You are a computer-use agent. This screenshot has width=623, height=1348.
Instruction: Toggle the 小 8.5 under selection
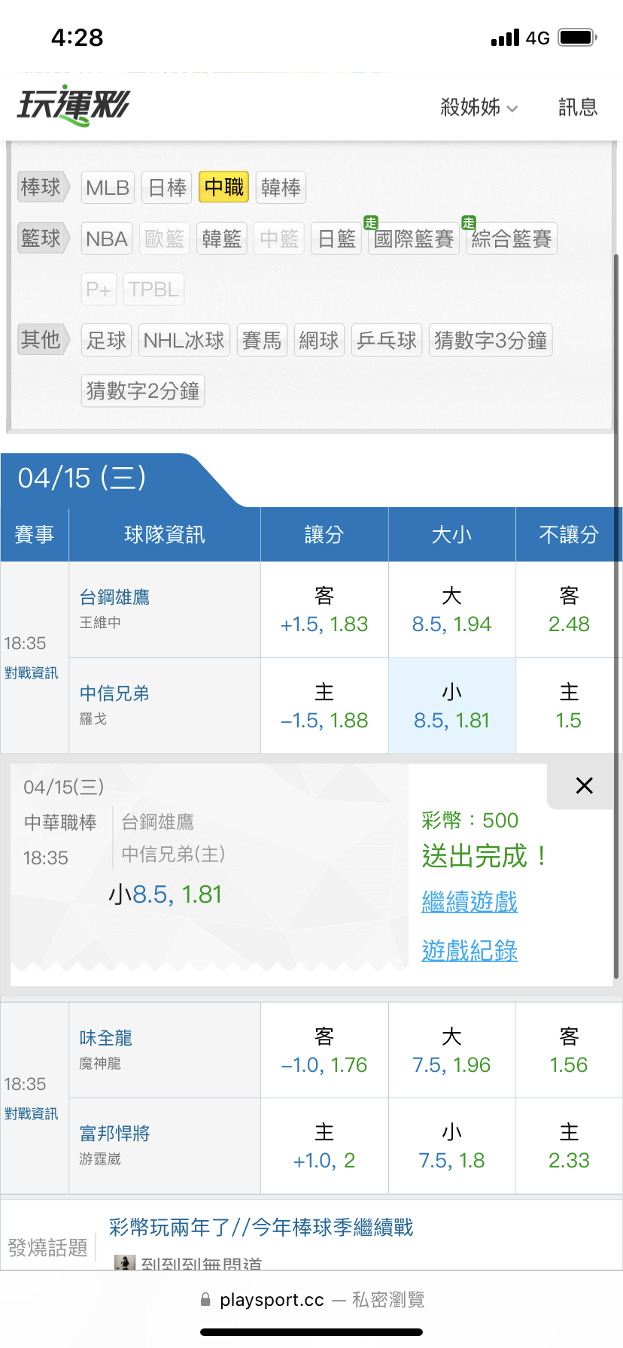451,706
